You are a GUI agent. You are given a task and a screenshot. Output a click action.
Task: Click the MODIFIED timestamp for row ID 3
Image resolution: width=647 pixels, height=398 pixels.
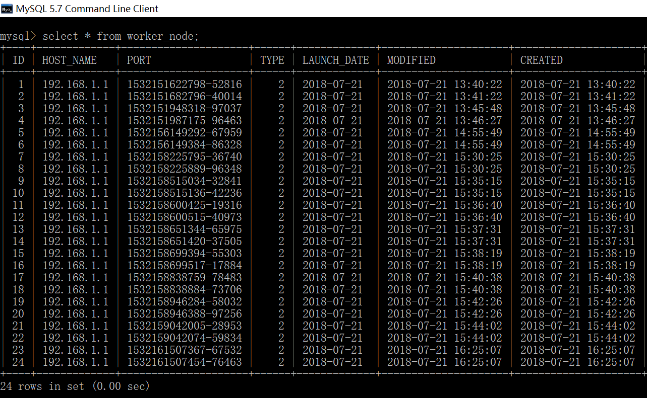(444, 109)
